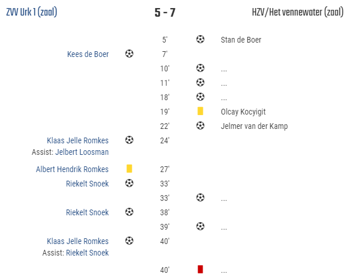
Task: Select Albert Hendrik Romkes' yellow card icon
Action: [129, 169]
